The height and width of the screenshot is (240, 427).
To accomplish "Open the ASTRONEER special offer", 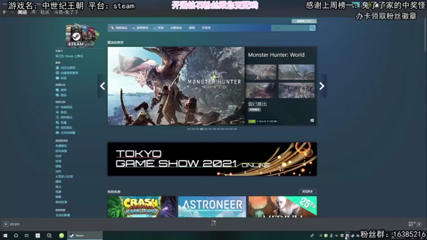I will [212, 207].
